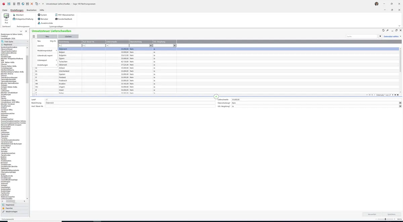
Task: Open the Überschreitung column filter dropdown
Action: 151,45
